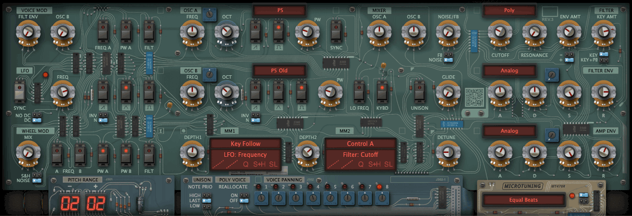Open the MM1 target selector LFO: Frequency

(x=245, y=155)
